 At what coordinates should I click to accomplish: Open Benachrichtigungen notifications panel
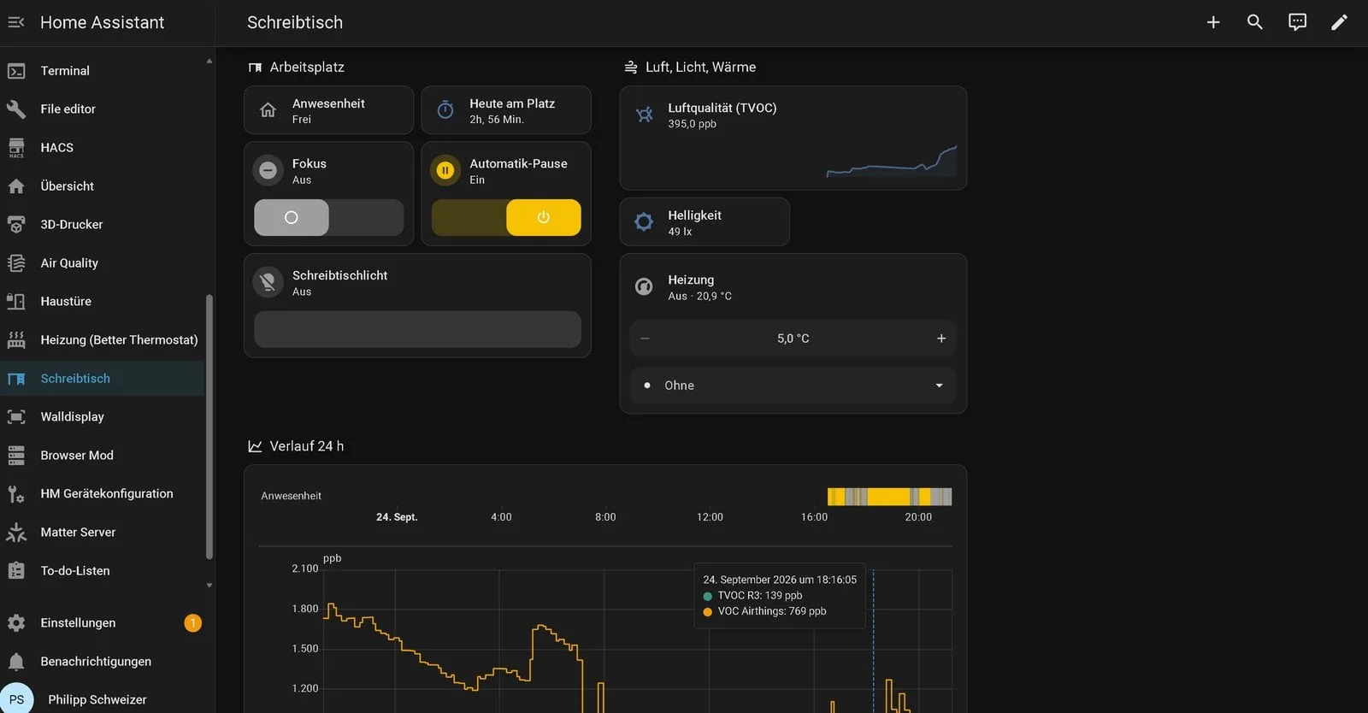(103, 662)
